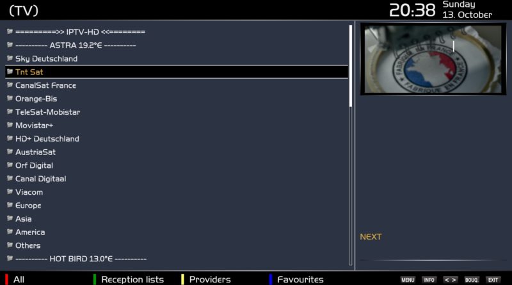
Task: Click the (TV) title label
Action: [x=24, y=10]
